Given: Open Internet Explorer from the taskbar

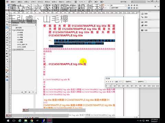Looking at the screenshot, I should (x=20, y=121).
